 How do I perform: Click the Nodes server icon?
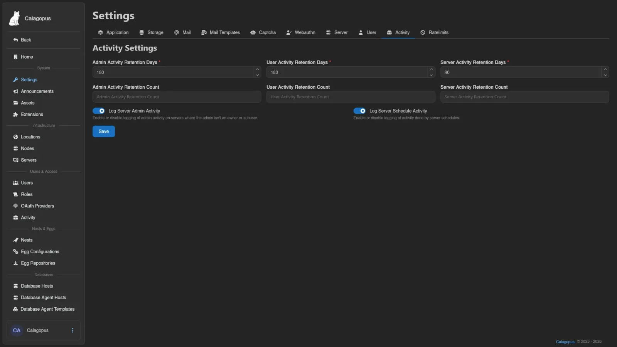[x=15, y=148]
